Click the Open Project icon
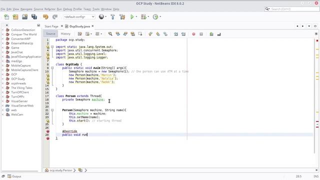The width and height of the screenshot is (320, 180). 24,17
